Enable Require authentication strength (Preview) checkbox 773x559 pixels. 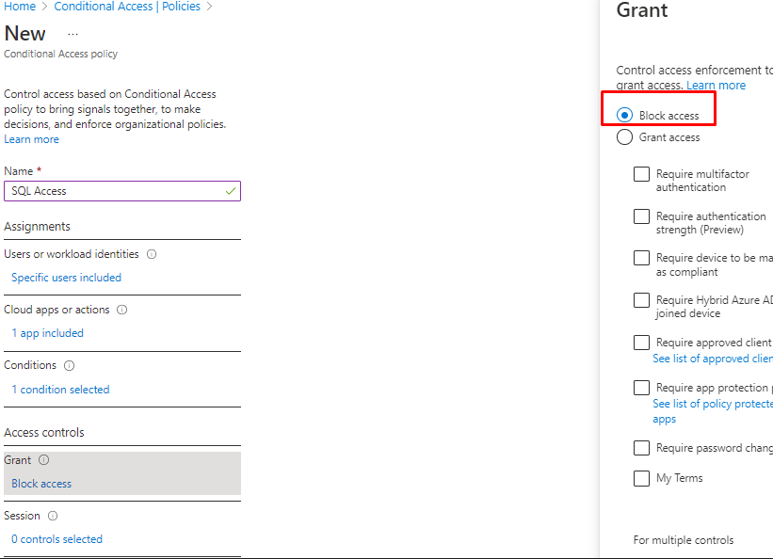point(641,216)
